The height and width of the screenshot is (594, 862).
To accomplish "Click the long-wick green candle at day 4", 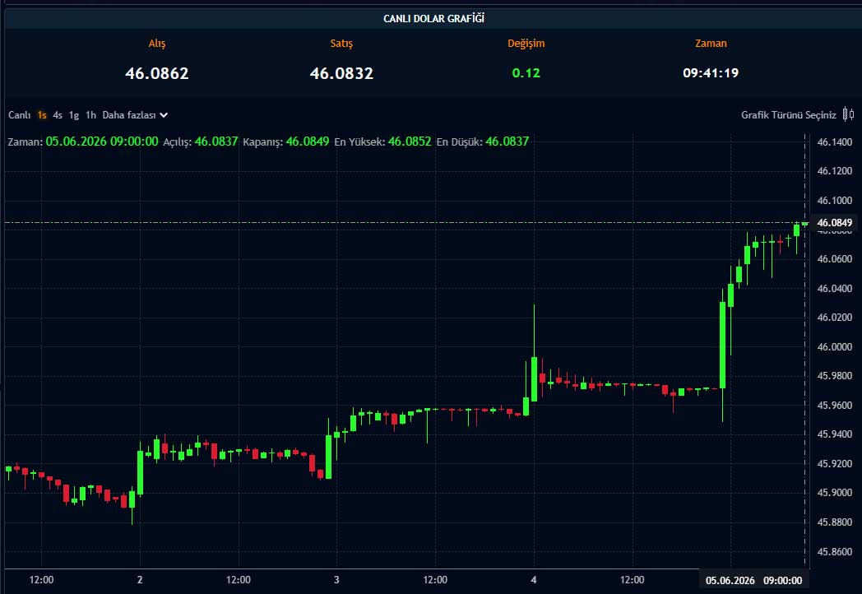I will (534, 379).
